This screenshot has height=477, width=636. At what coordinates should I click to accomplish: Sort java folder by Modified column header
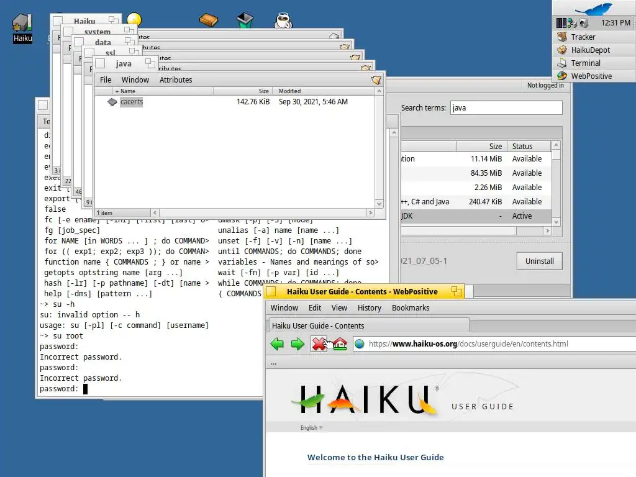point(324,91)
